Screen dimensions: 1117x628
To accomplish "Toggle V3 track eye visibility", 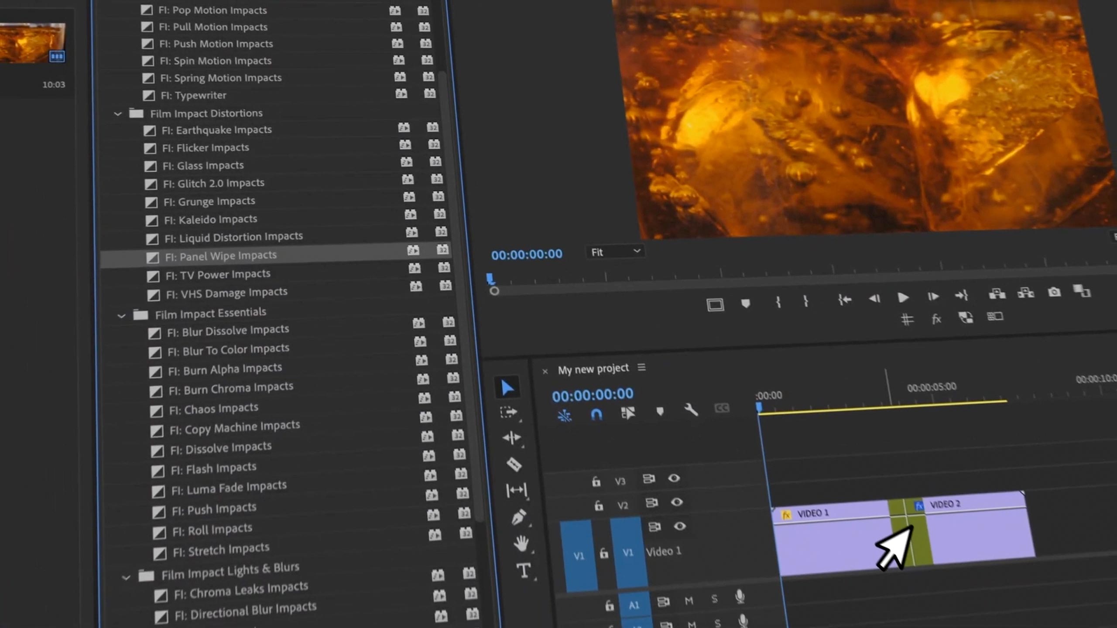I will 674,478.
